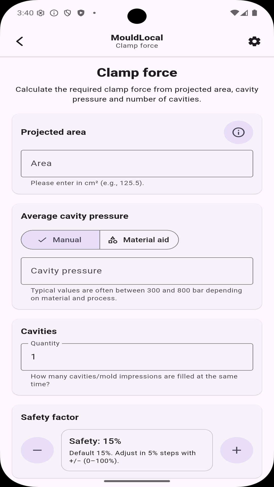Decrease safety factor with minus button
Screen dimensions: 274x487
[37, 450]
